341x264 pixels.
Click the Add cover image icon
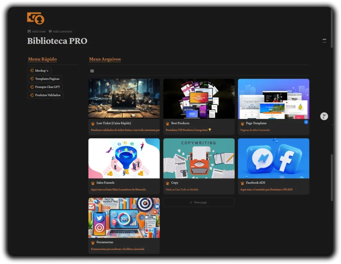[29, 32]
